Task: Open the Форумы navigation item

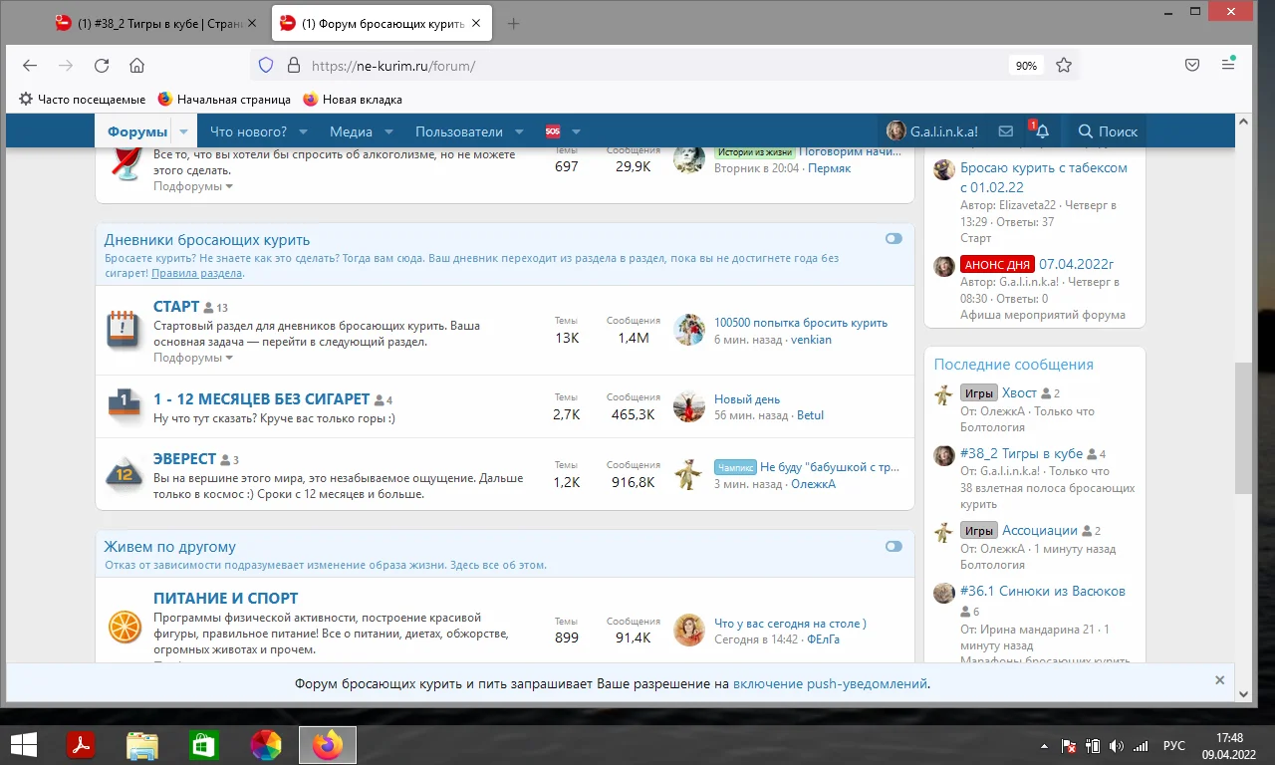Action: pyautogui.click(x=137, y=131)
